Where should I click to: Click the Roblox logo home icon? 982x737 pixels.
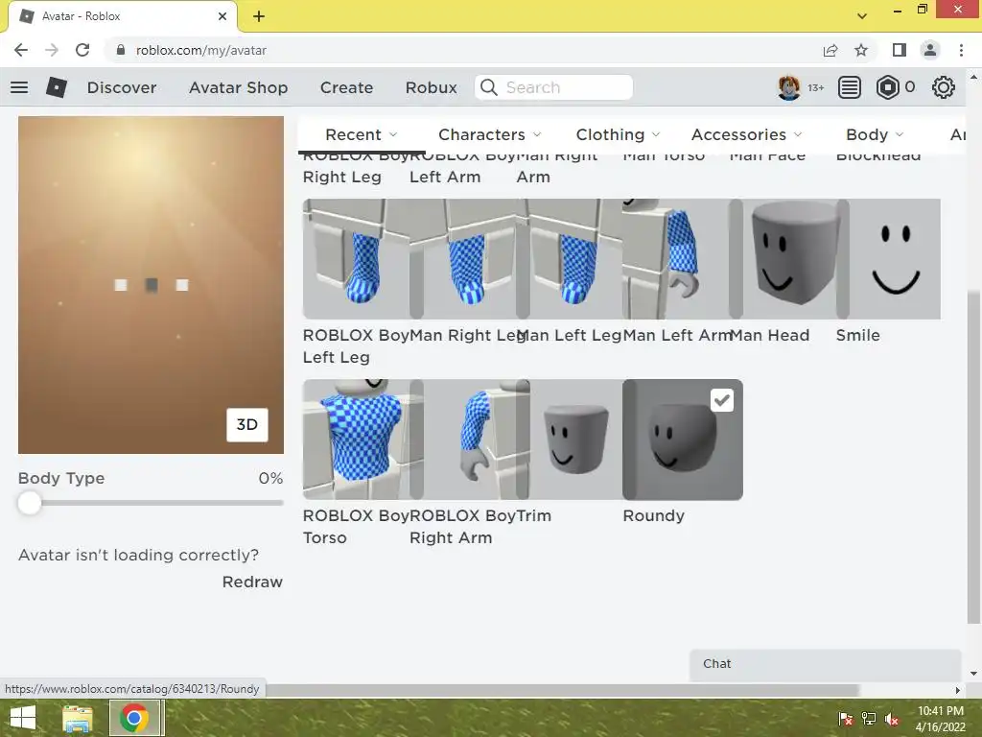tap(57, 87)
